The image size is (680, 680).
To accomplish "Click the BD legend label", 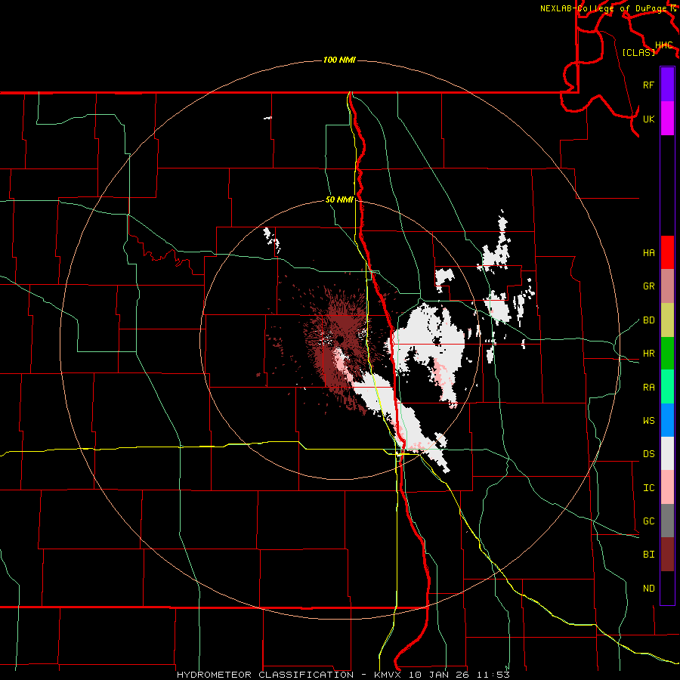I will pos(648,320).
